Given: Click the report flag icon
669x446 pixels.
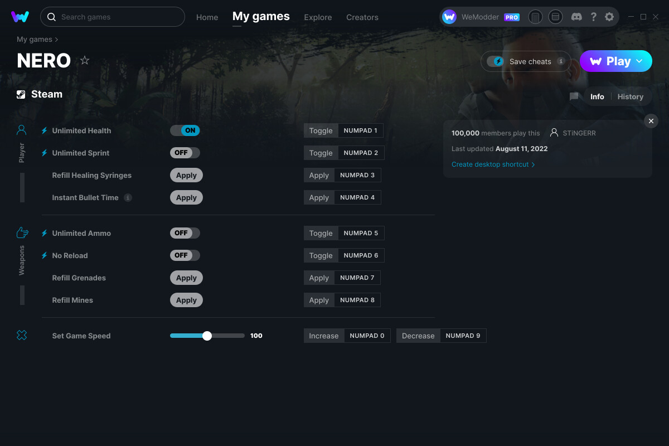Looking at the screenshot, I should (574, 96).
